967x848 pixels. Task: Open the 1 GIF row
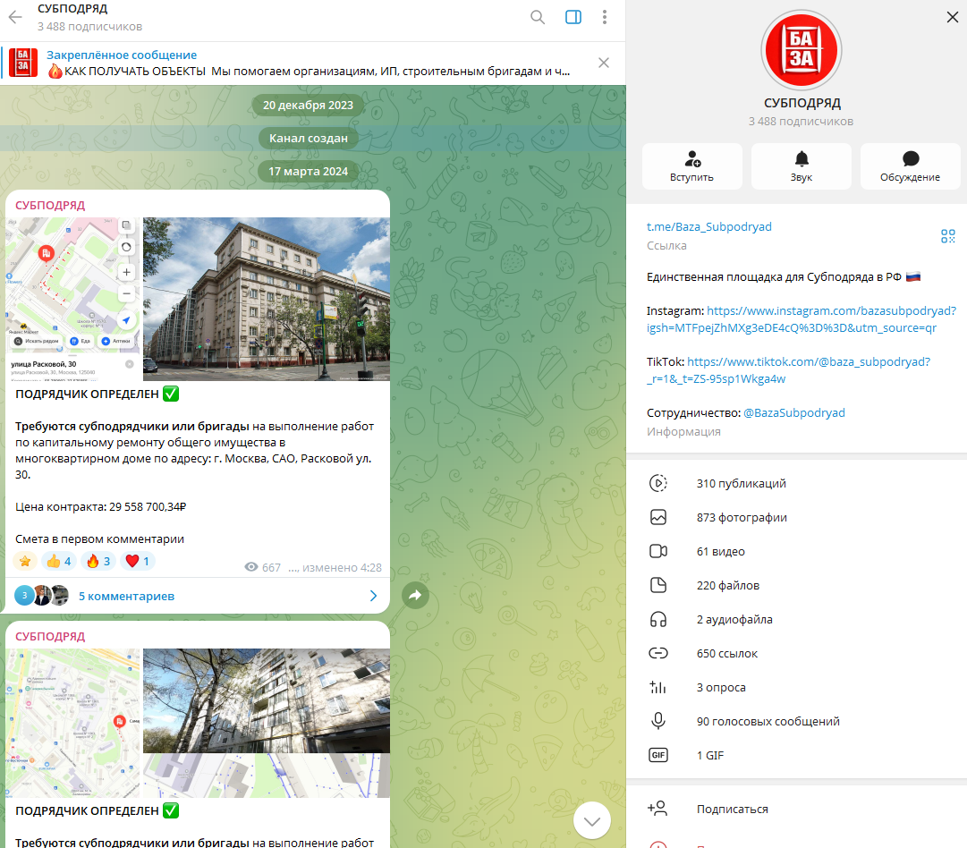point(797,755)
